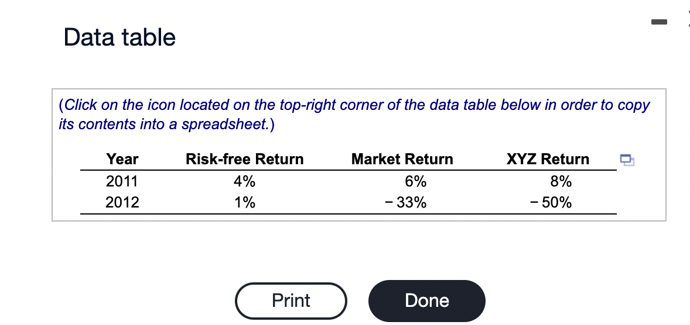This screenshot has width=690, height=325.
Task: Dismiss the dialog with the Done button
Action: pos(427,301)
